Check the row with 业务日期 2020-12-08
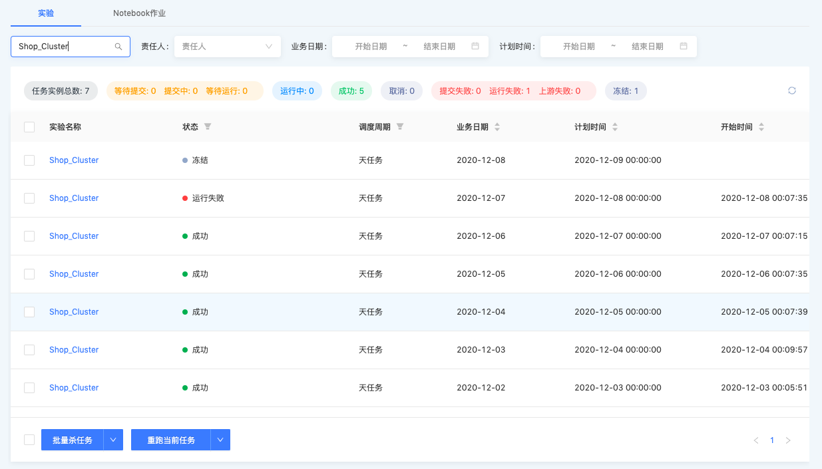This screenshot has width=822, height=469. tap(29, 160)
